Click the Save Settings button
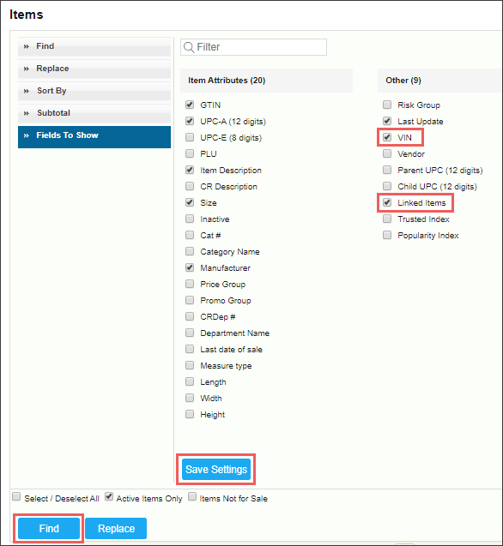Screen dimensions: 503x546 (x=216, y=470)
